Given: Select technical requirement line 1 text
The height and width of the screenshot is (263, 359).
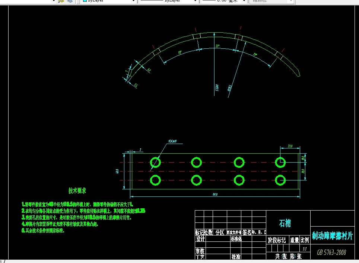Looking at the screenshot, I should (77, 204).
